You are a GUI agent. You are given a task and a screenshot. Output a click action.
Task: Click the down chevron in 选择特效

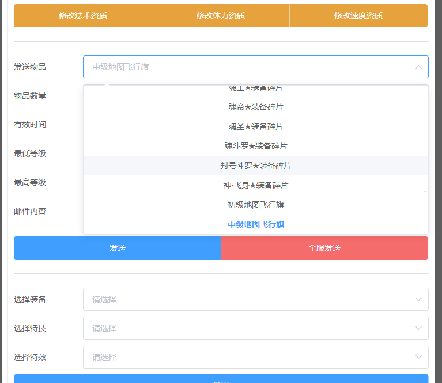point(418,357)
